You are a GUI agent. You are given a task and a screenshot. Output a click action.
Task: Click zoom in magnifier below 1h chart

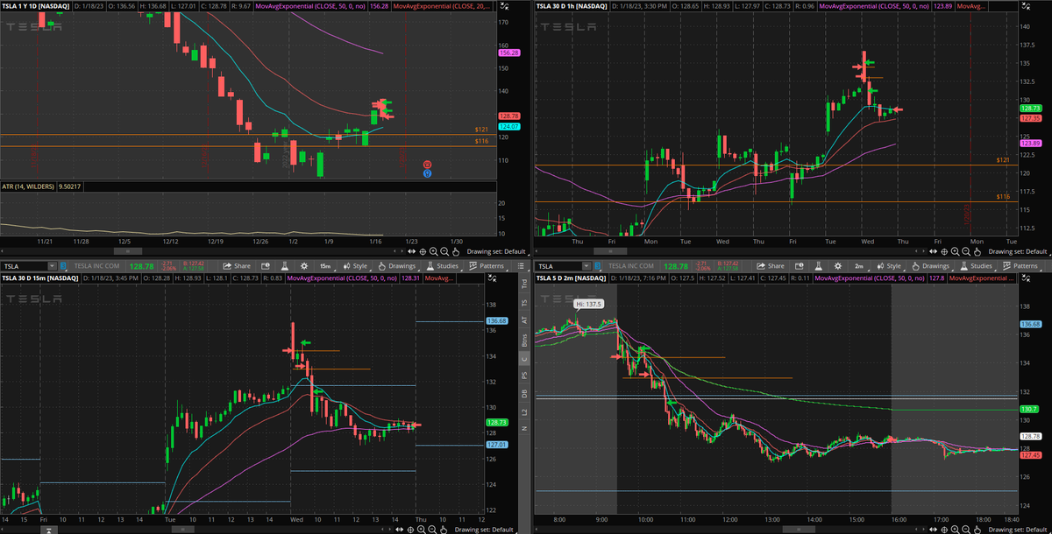(956, 250)
